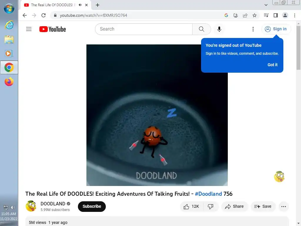Screen dimensions: 301x226
Task: Open a new browser tab
Action: pyautogui.click(x=98, y=5)
